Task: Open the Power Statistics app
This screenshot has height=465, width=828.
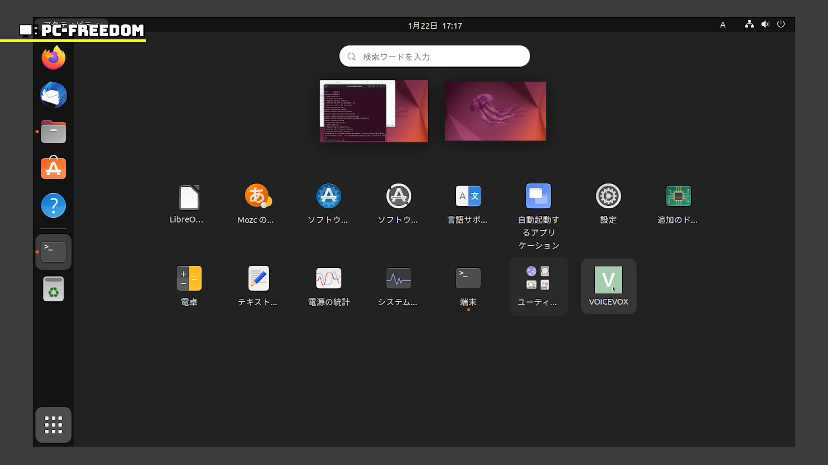Action: 329,279
